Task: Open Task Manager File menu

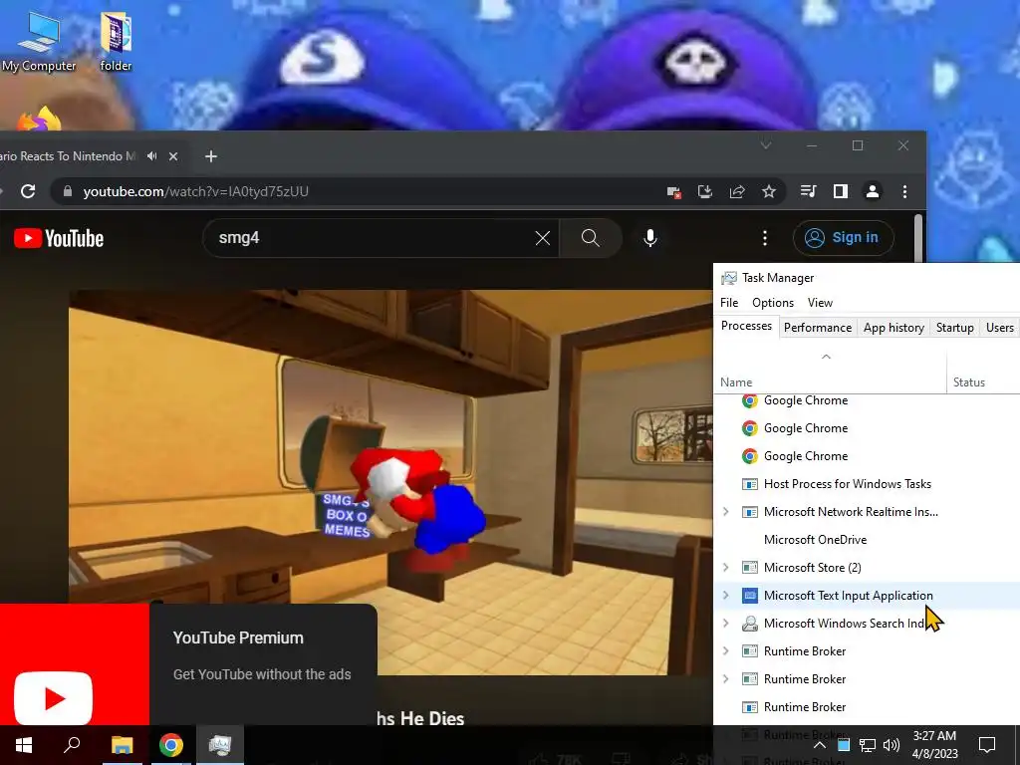Action: pos(729,303)
